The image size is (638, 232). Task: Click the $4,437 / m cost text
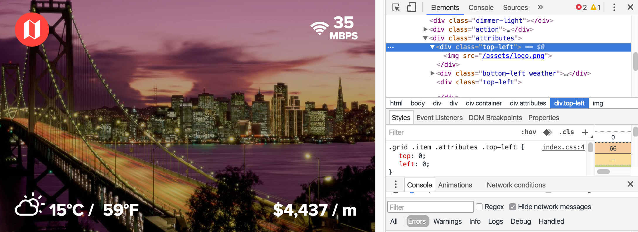click(x=315, y=210)
